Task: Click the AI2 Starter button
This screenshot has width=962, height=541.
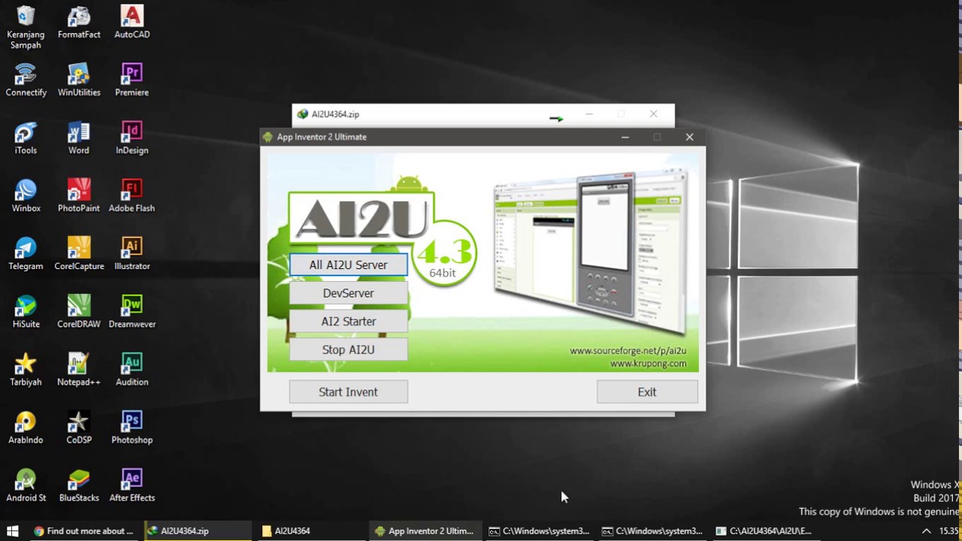Action: (x=348, y=321)
